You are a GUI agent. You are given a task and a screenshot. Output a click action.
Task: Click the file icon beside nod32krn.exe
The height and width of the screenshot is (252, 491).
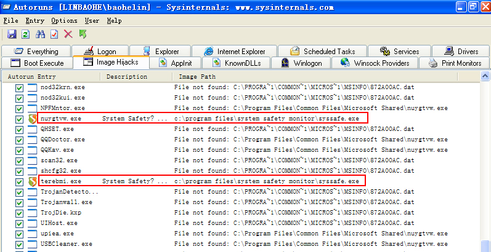[32, 88]
